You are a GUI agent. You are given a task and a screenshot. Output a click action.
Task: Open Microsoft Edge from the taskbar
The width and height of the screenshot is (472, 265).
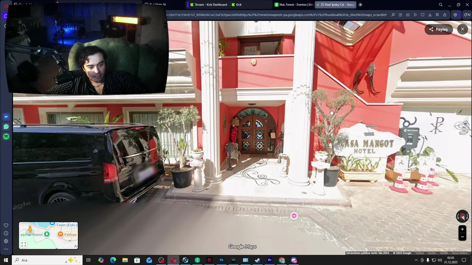click(x=113, y=260)
